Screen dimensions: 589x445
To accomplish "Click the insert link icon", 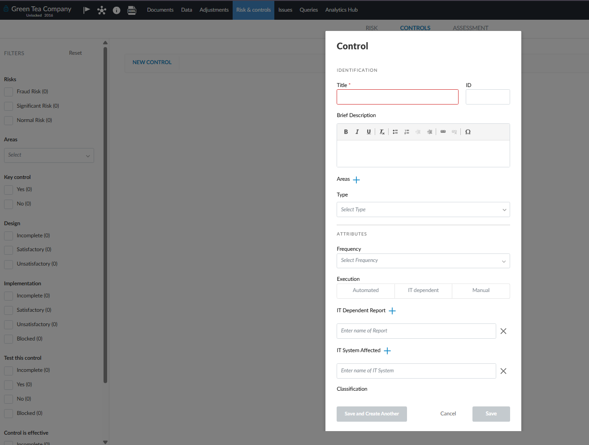I will tap(443, 132).
